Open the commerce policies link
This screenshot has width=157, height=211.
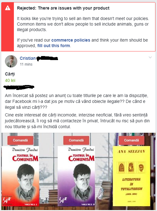(71, 40)
